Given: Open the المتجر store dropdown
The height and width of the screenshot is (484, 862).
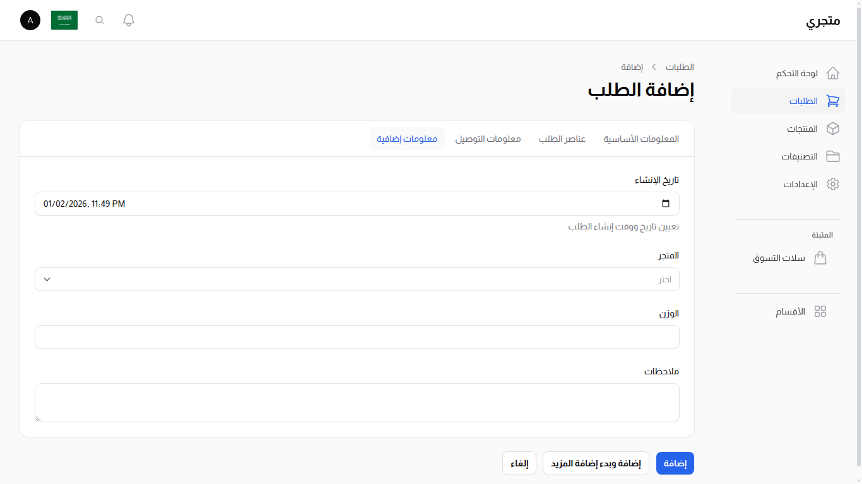Looking at the screenshot, I should pyautogui.click(x=357, y=279).
